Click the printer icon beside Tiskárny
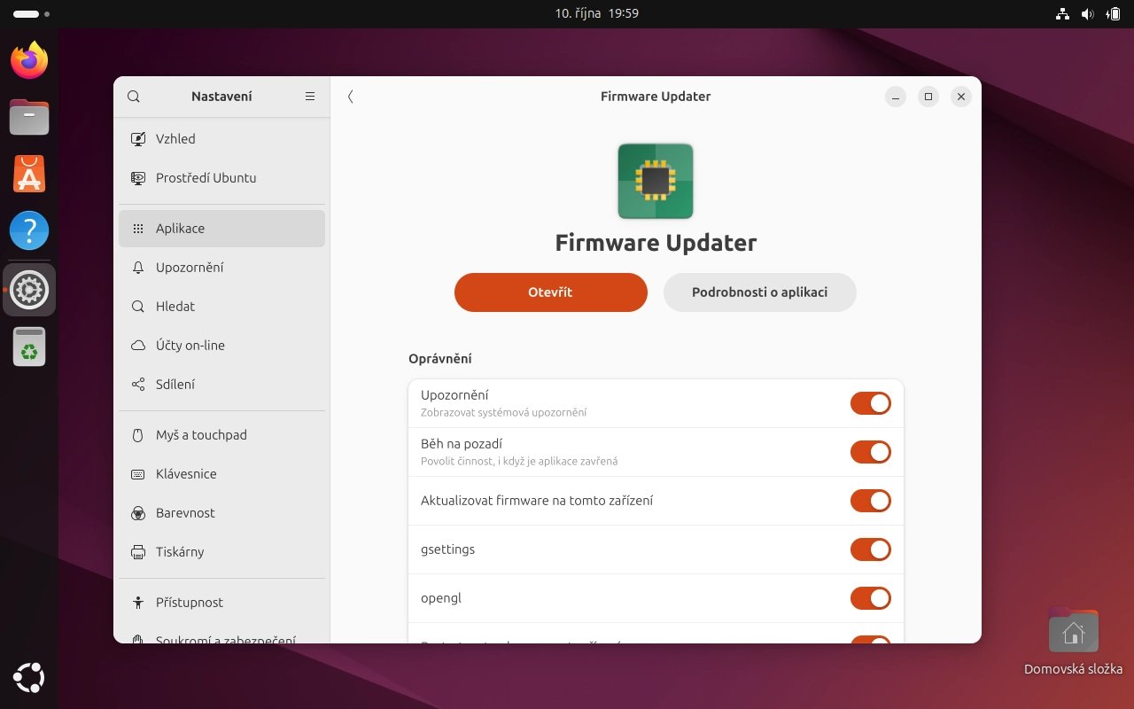Viewport: 1134px width, 709px height. (138, 552)
